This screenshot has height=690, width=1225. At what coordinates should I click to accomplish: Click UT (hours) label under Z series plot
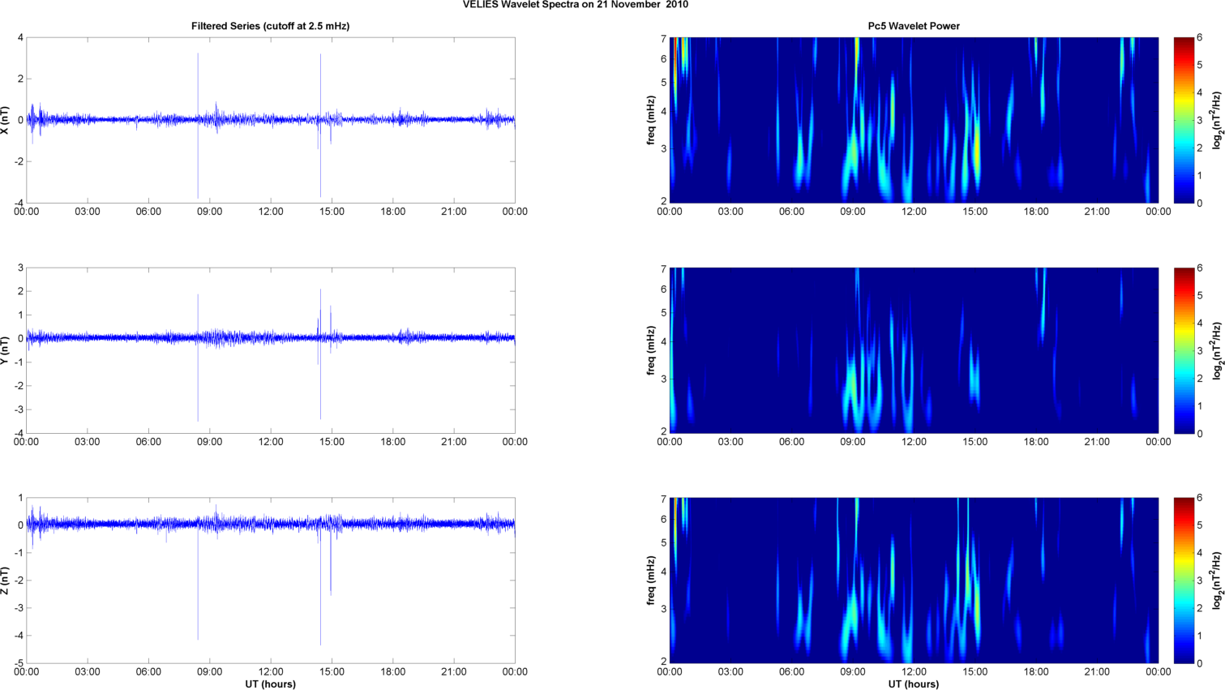point(271,684)
